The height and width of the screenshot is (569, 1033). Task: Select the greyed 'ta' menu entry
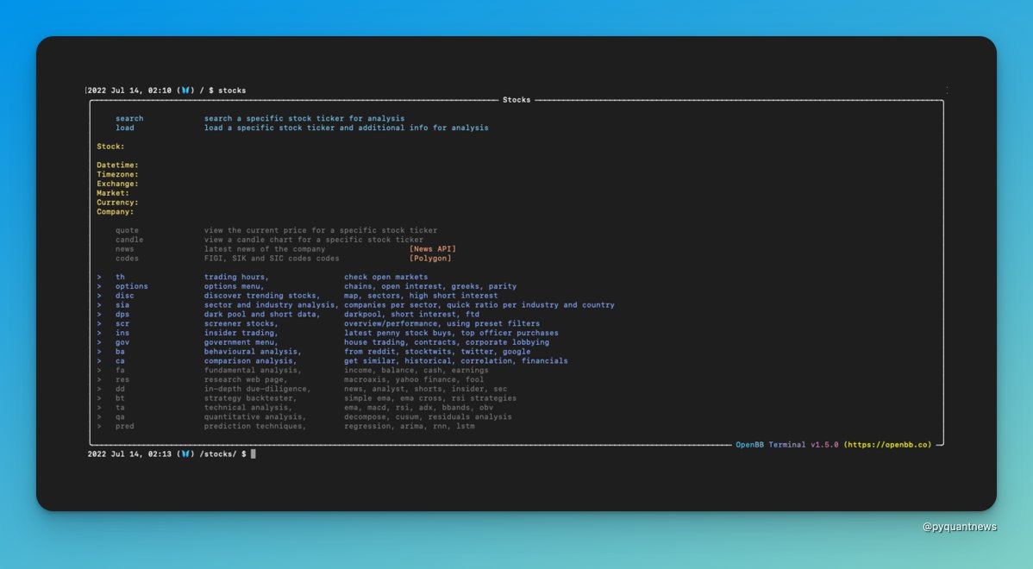tap(120, 408)
